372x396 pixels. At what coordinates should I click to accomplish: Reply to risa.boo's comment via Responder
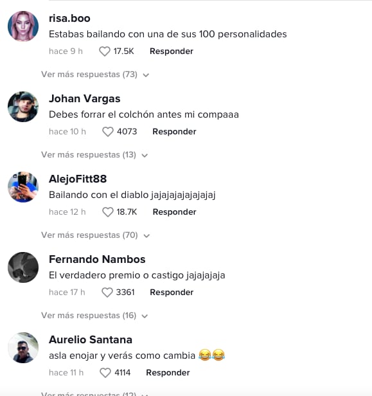[172, 51]
